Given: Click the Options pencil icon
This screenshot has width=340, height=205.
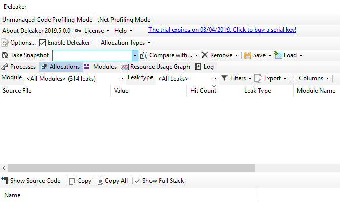Looking at the screenshot, I should pos(5,43).
